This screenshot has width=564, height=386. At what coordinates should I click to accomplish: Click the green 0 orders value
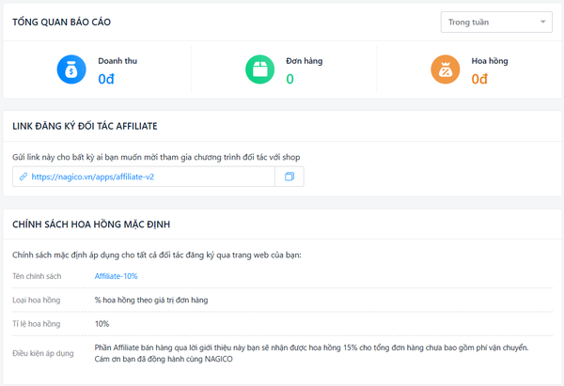pyautogui.click(x=290, y=79)
